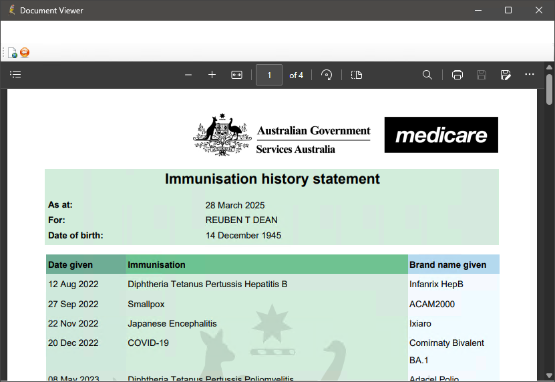Switch page view layout icon
555x382 pixels.
(x=357, y=75)
